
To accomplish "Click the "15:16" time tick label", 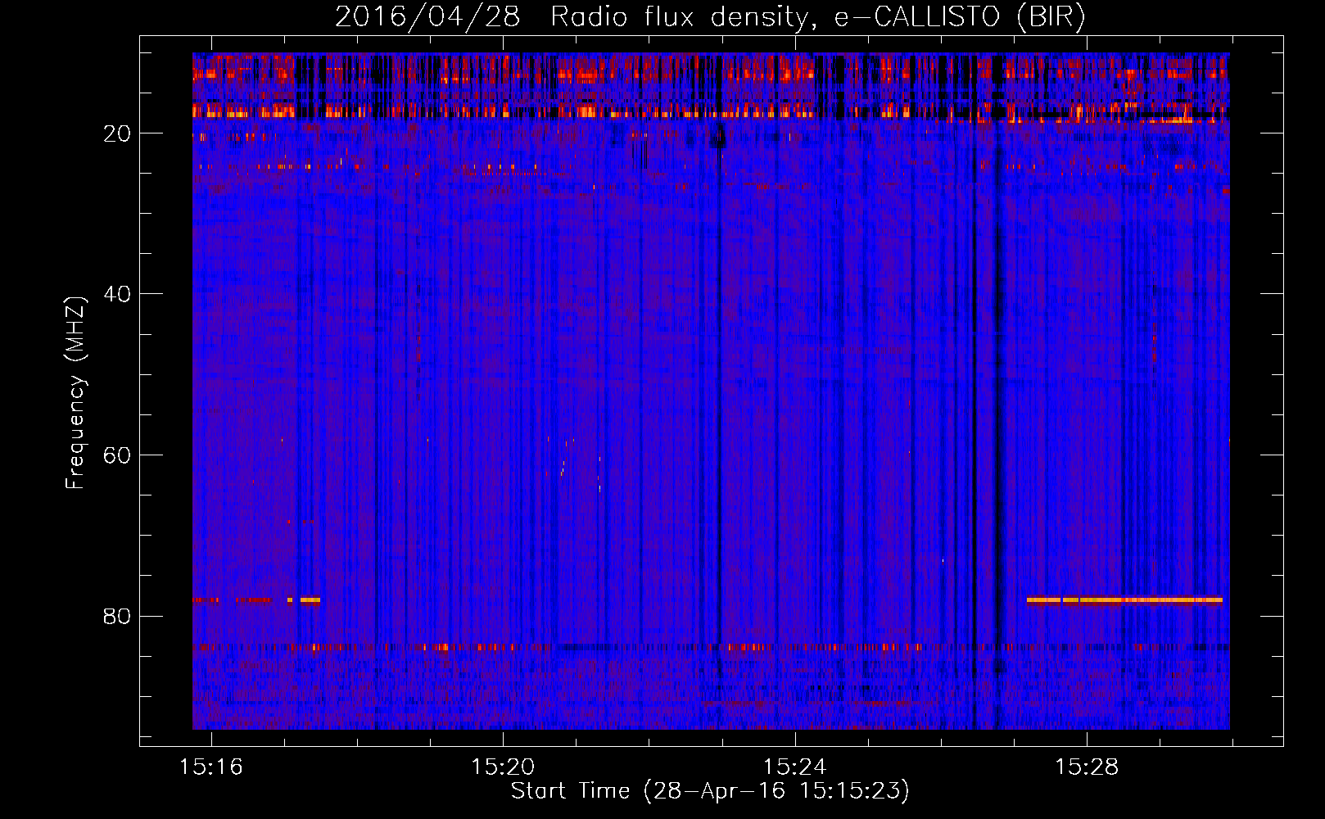I will coord(211,767).
